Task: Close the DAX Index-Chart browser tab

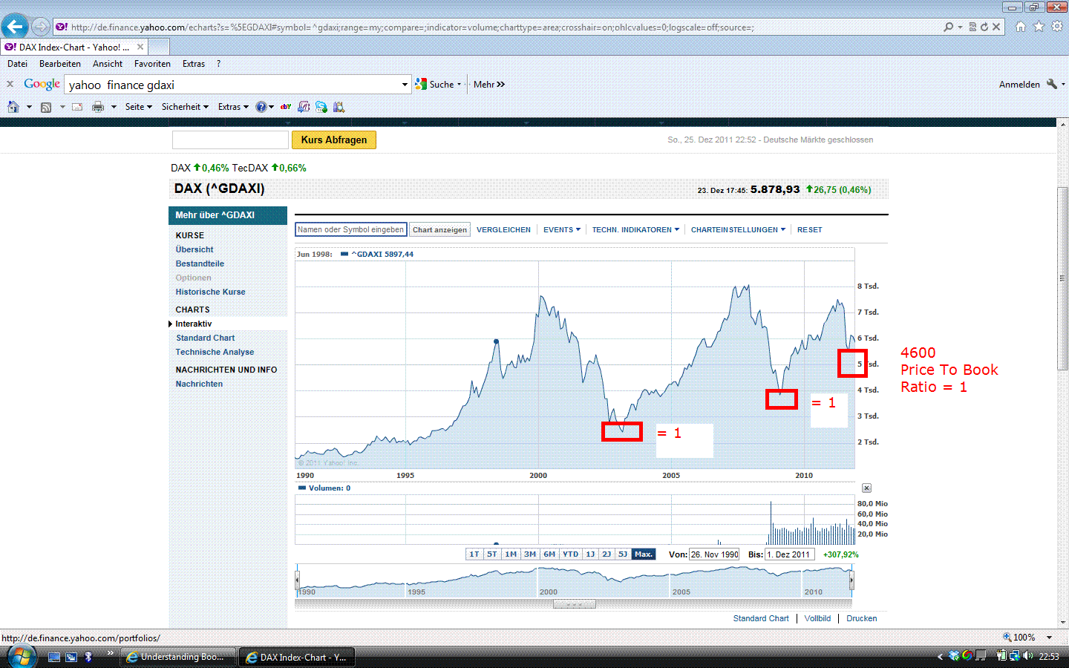Action: tap(140, 47)
